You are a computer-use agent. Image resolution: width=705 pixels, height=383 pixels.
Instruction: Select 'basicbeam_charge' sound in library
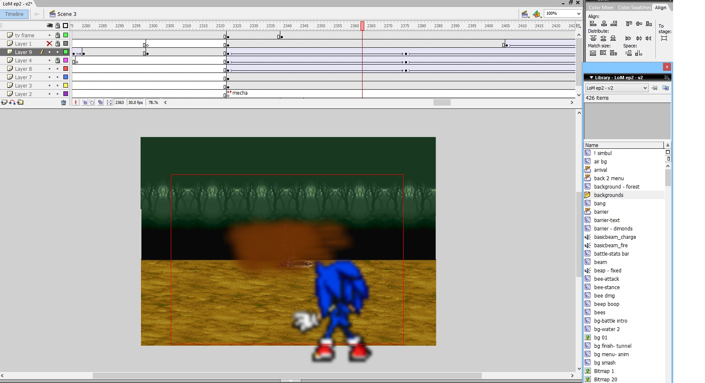pyautogui.click(x=615, y=237)
